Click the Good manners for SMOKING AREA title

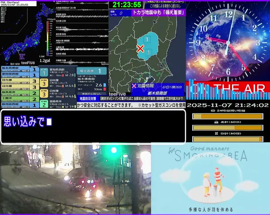pos(208,153)
